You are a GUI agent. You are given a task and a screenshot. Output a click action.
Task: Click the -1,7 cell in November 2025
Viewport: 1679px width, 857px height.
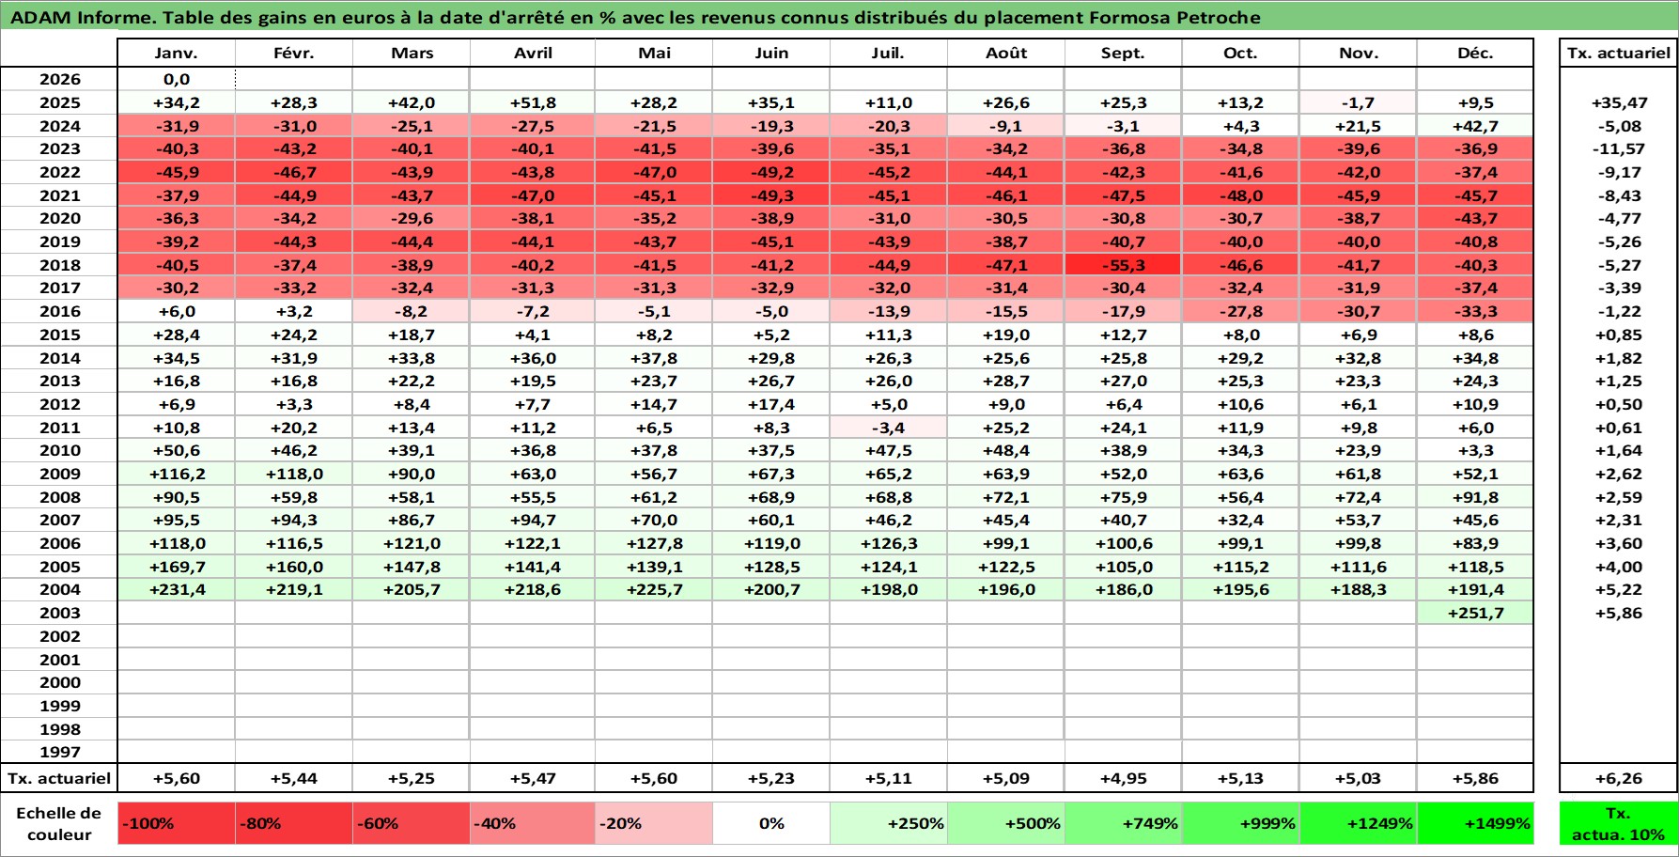pyautogui.click(x=1359, y=102)
